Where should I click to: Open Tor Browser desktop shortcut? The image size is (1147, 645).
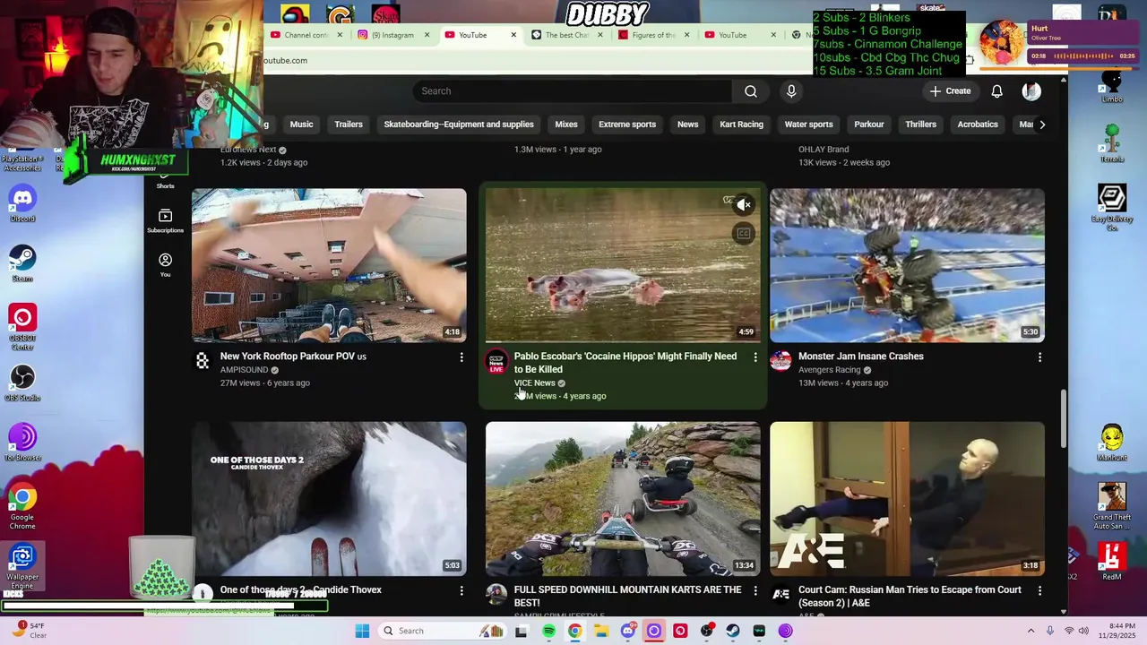tap(22, 443)
